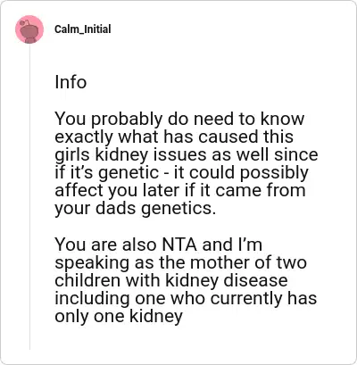The width and height of the screenshot is (357, 365).
Task: Click the phrase "your dads genetics."
Action: (135, 209)
